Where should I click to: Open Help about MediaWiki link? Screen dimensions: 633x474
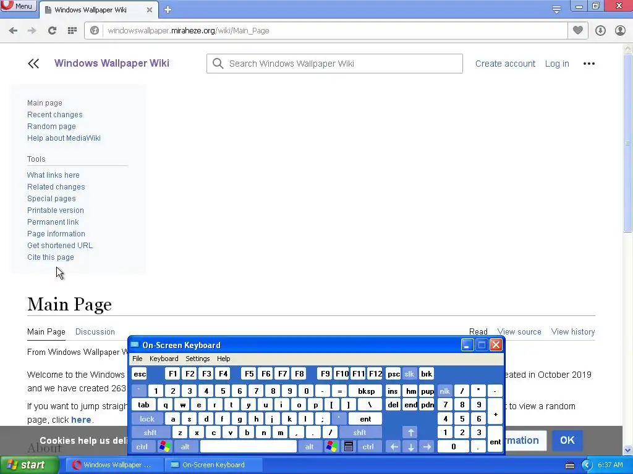coord(64,138)
